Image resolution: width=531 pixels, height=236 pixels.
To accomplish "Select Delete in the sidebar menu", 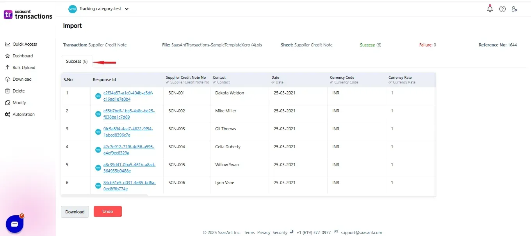I will click(18, 91).
